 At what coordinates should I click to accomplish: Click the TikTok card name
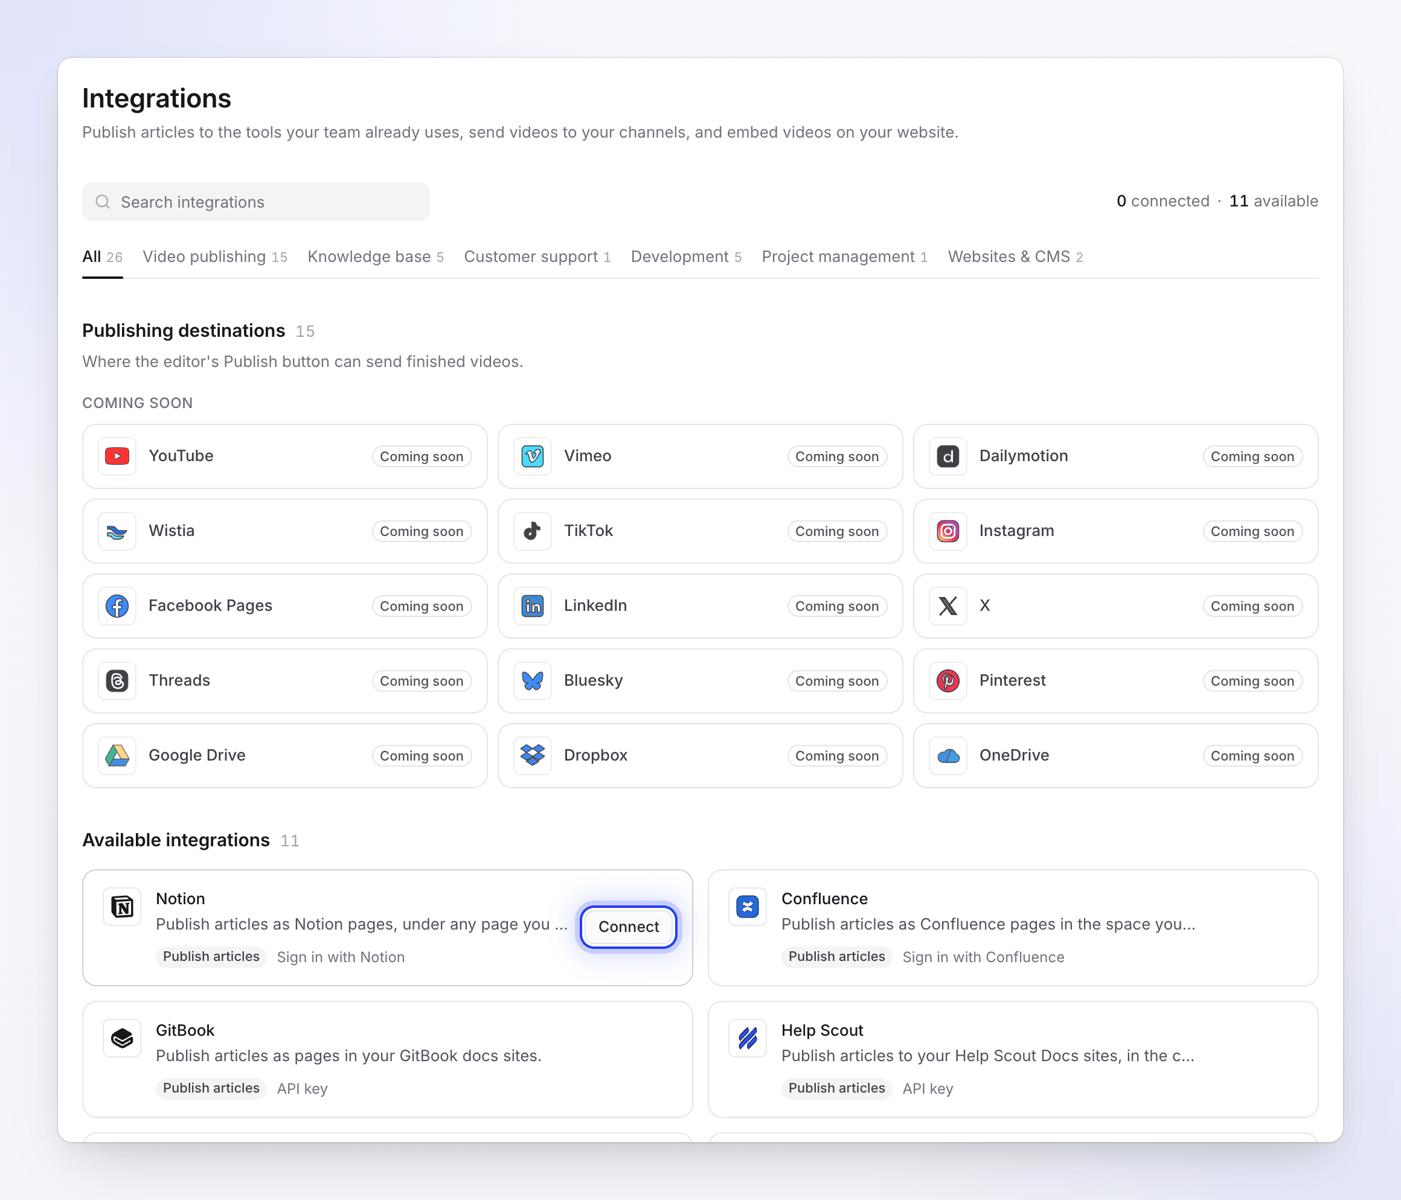coord(588,531)
